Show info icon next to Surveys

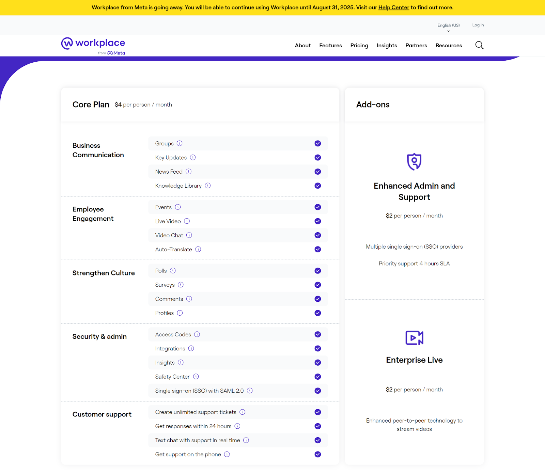[181, 285]
